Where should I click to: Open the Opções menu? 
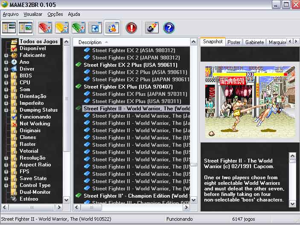[55, 14]
